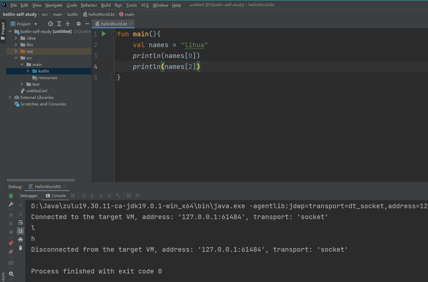Image resolution: width=428 pixels, height=282 pixels.
Task: Collapse the src folder
Action: coord(16,58)
